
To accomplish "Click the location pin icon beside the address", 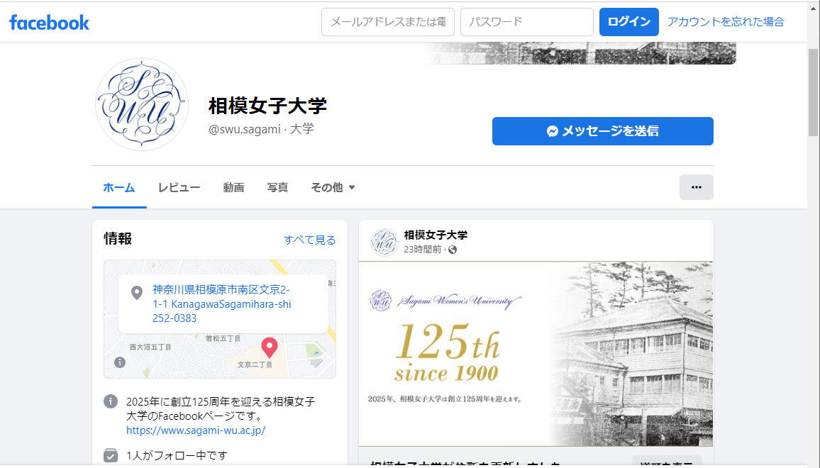I will tap(137, 293).
